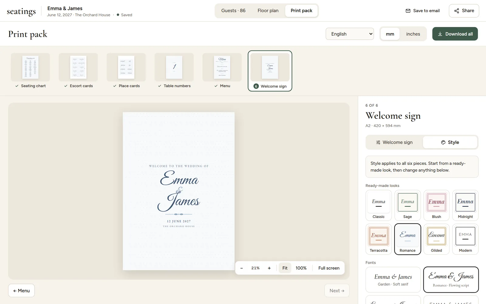
Task: Open Full screen preview
Action: coord(329,268)
